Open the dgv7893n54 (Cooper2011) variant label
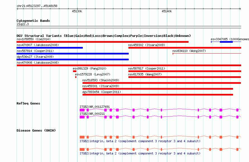The width and height of the screenshot is (249, 162). (102, 92)
